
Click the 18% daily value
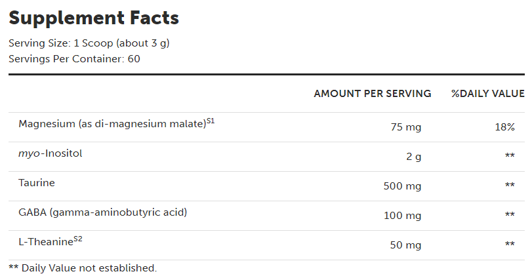[x=505, y=127]
